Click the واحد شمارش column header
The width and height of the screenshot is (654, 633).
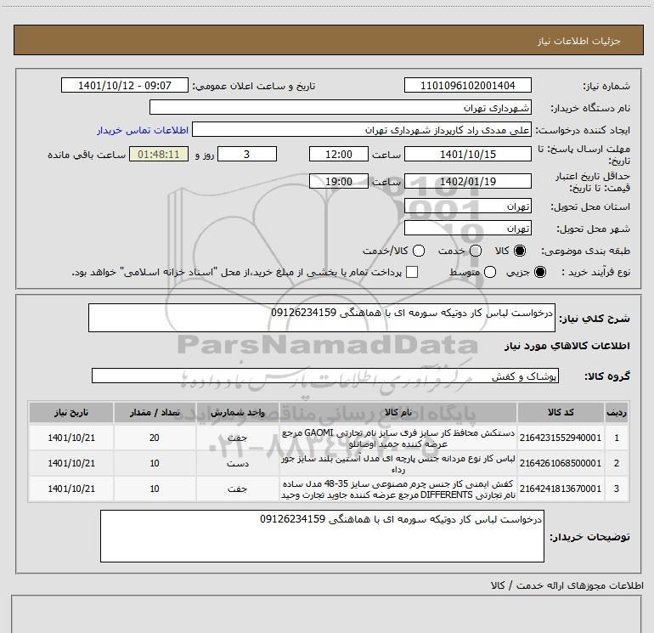[237, 412]
